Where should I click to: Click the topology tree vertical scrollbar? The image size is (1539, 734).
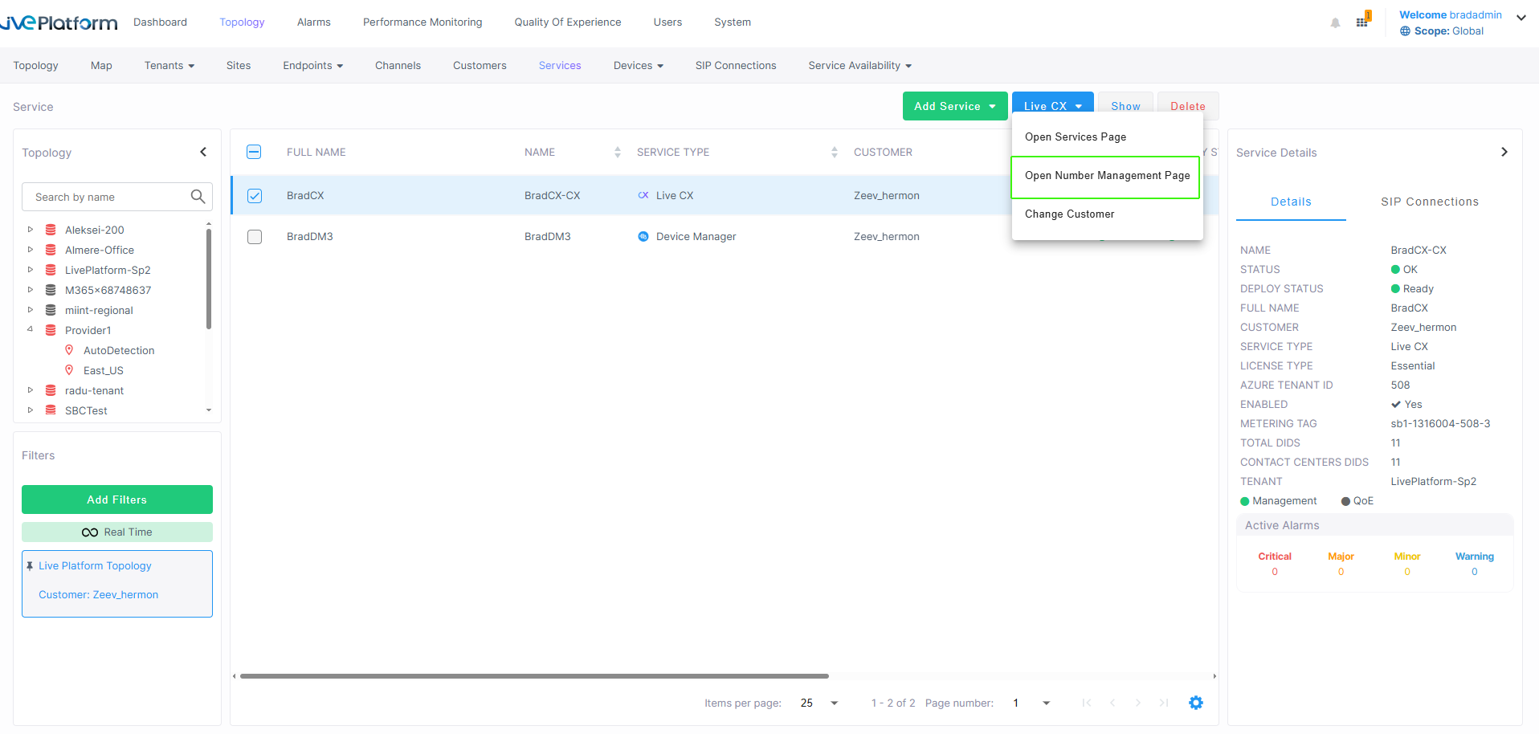coord(209,279)
